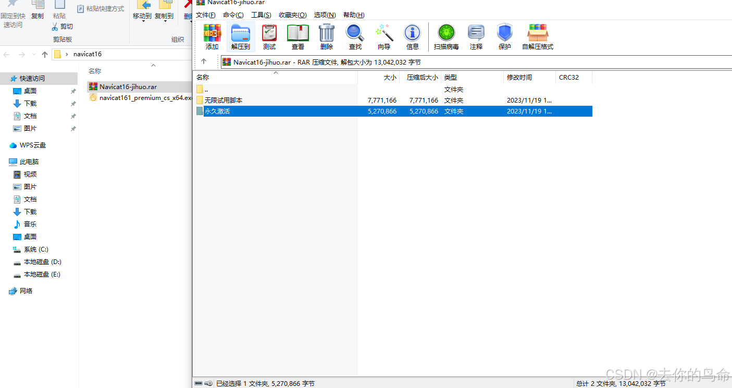Open 音乐 under 此电脑
The height and width of the screenshot is (388, 732).
click(x=30, y=224)
